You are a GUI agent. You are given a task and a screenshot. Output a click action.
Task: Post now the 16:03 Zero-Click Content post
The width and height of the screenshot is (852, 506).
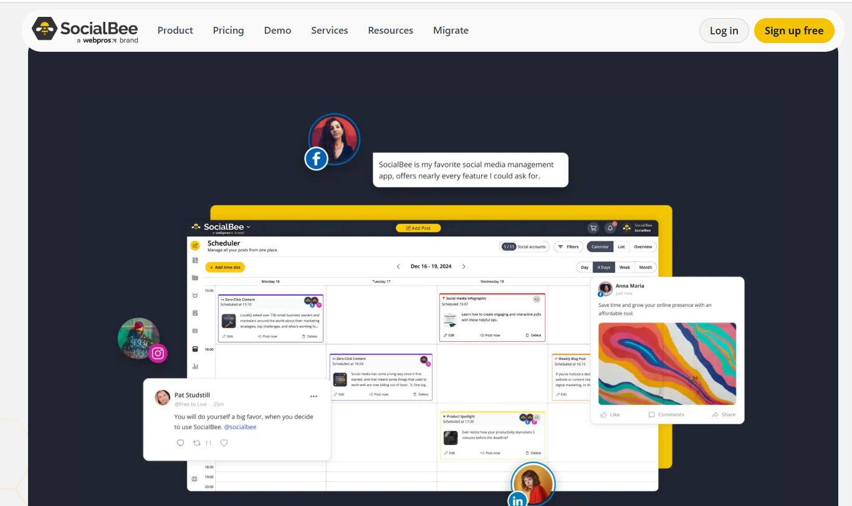[378, 394]
